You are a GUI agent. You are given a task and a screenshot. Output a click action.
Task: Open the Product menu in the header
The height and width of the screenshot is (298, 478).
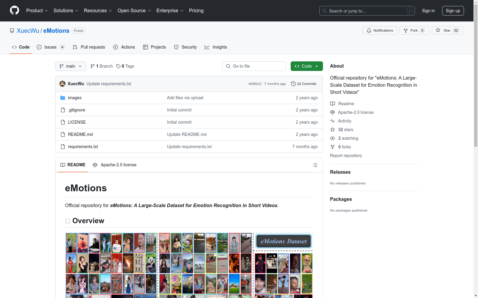37,10
